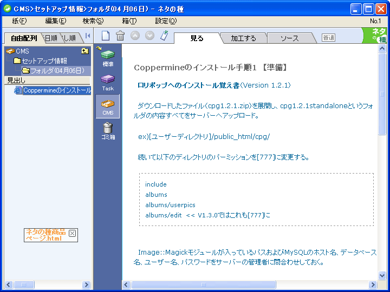Click the albums line in dashed box
This screenshot has height=292, width=390.
point(156,195)
